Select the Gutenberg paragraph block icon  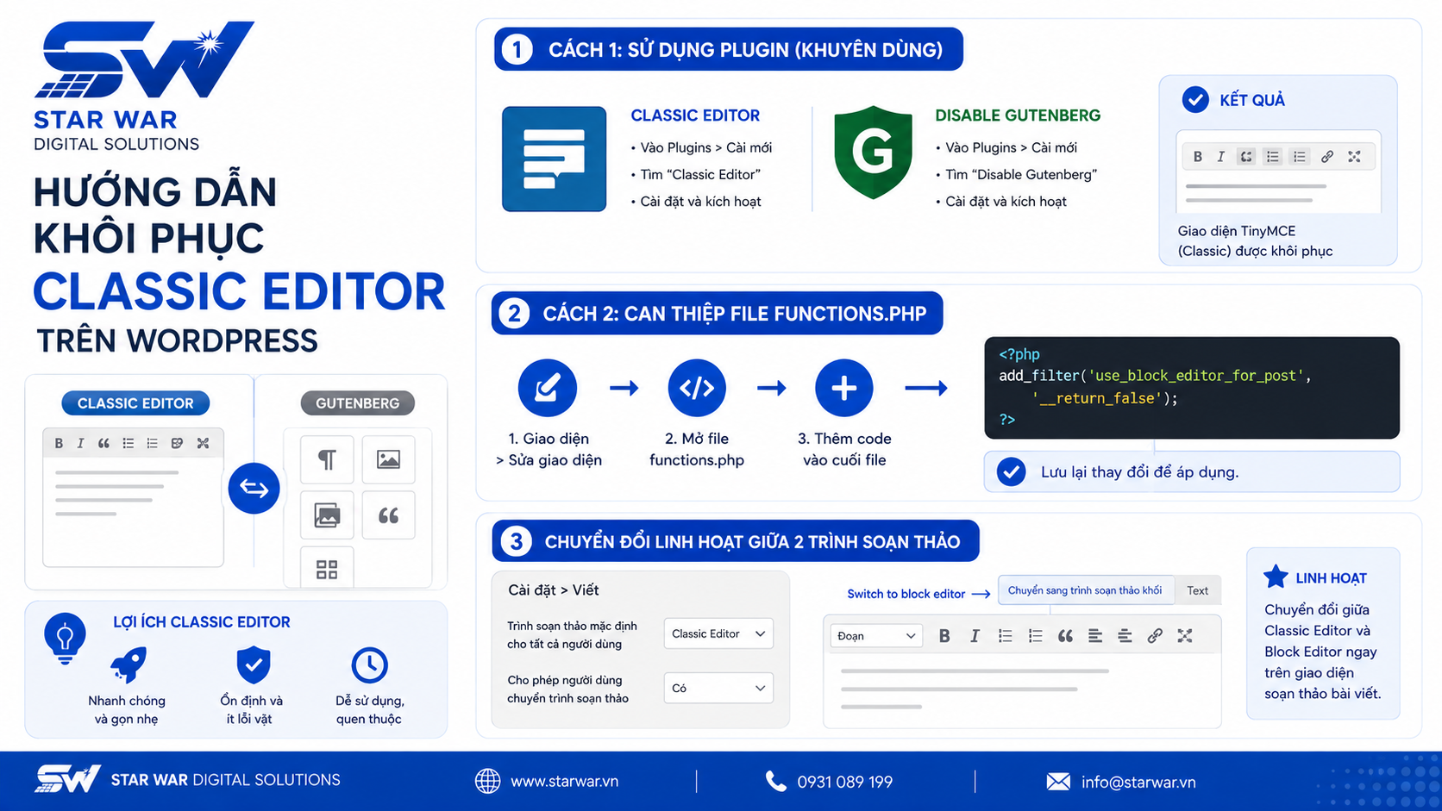point(327,459)
